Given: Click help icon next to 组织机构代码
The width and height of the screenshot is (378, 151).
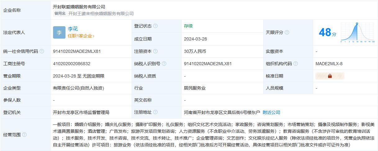Looking at the screenshot, I should pos(296,64).
